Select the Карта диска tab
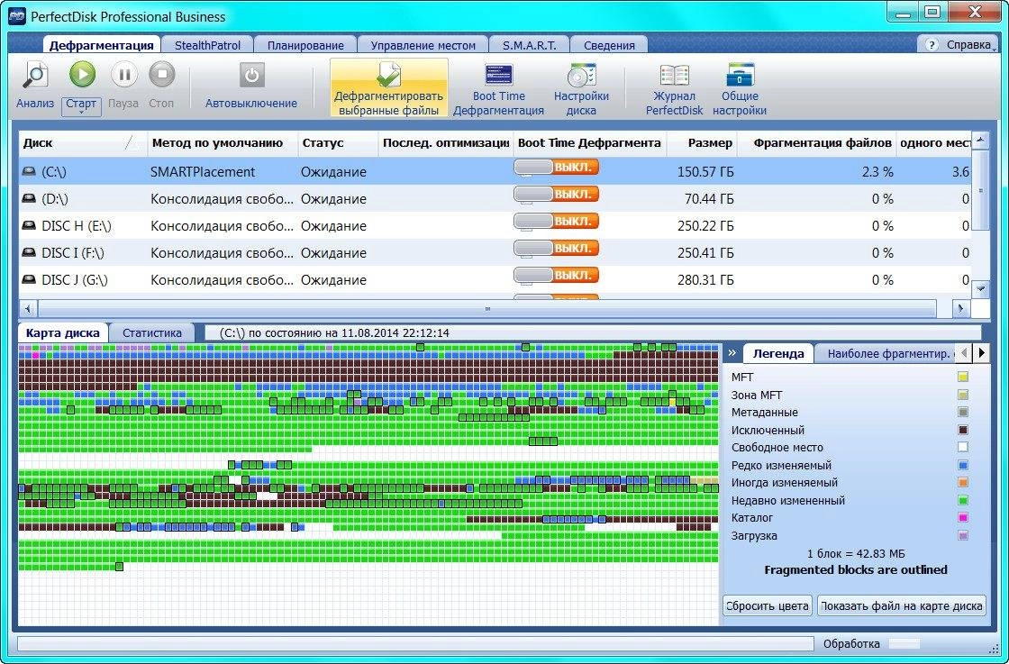This screenshot has width=1009, height=664. [62, 332]
